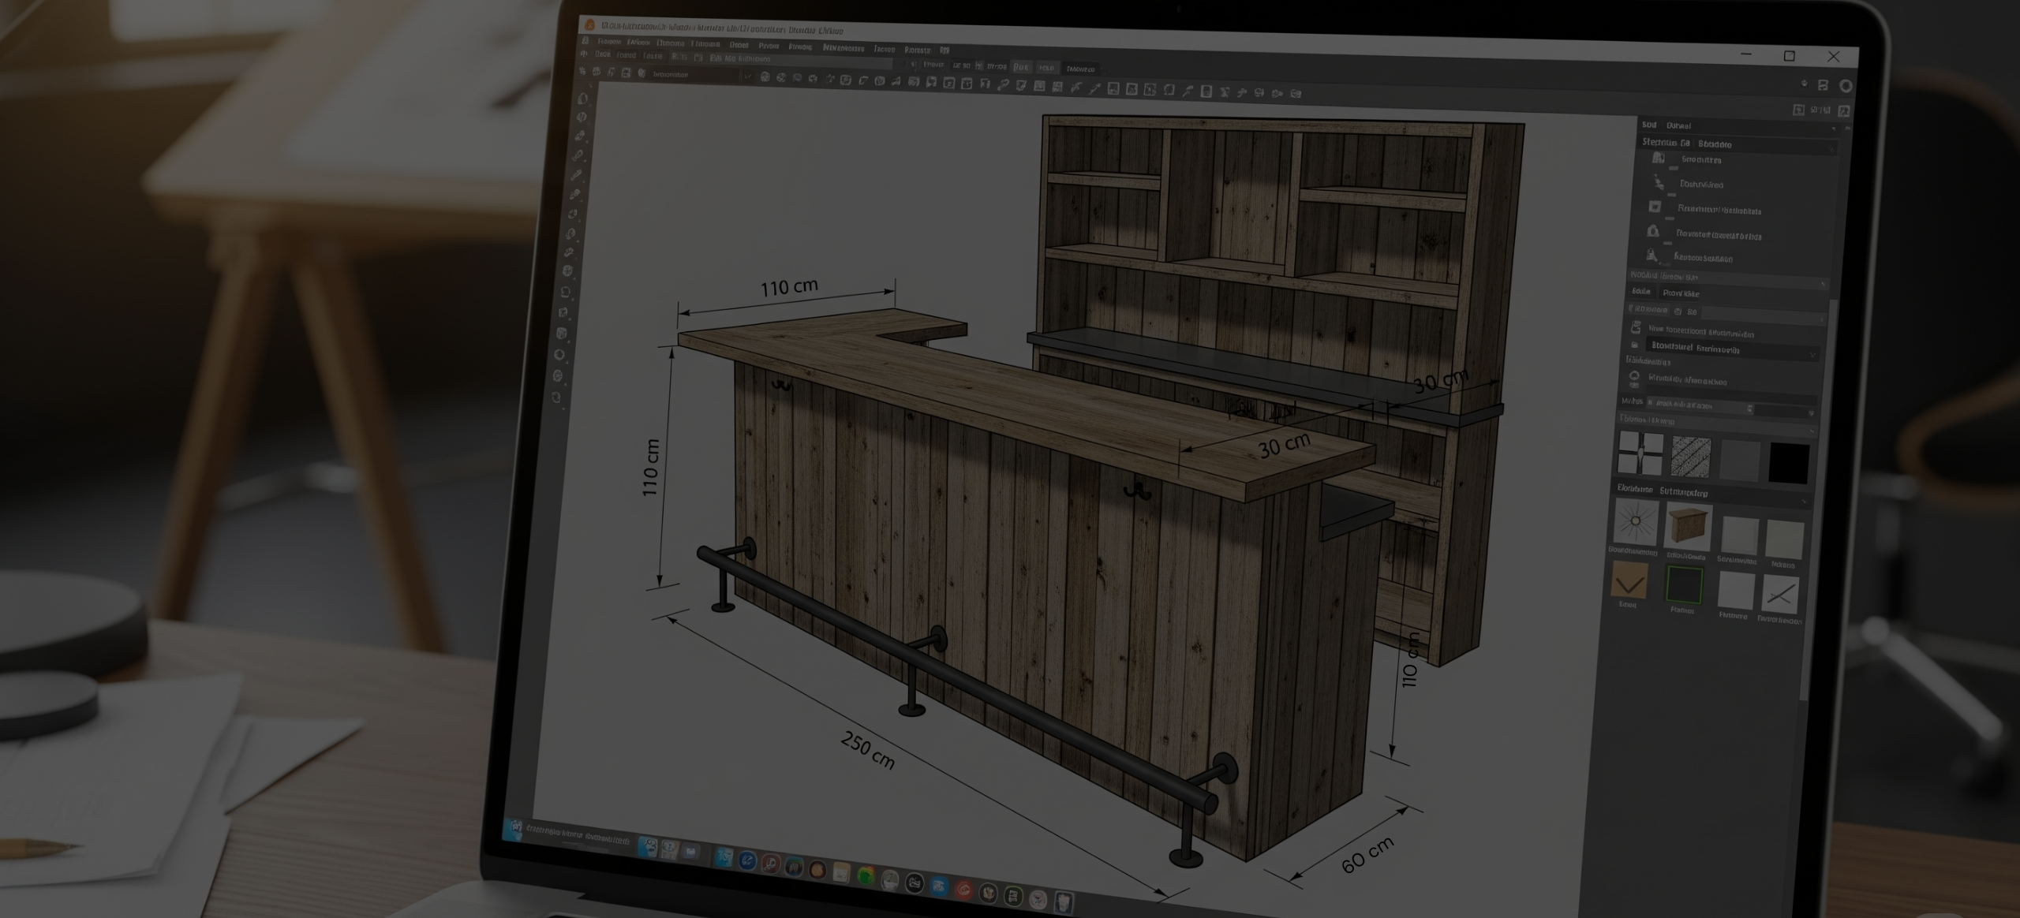Click the circular icon at window's top-right corner
Image resolution: width=2020 pixels, height=918 pixels.
point(1846,86)
